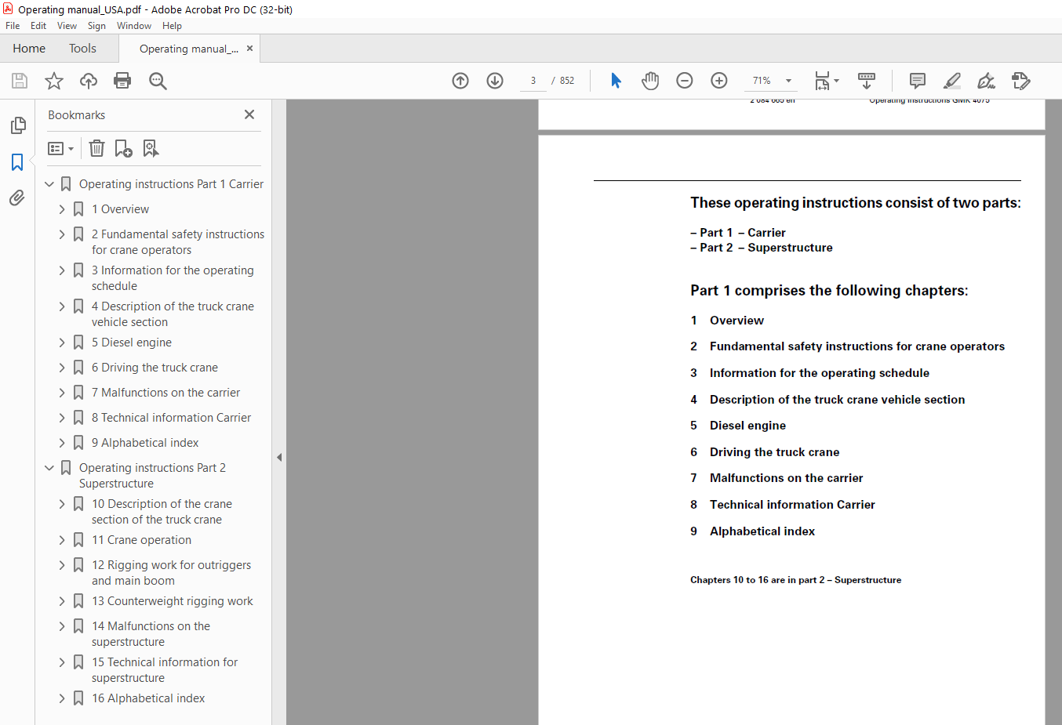This screenshot has width=1062, height=725.
Task: Collapse Operating instructions Part 1 Carrier
Action: point(49,183)
